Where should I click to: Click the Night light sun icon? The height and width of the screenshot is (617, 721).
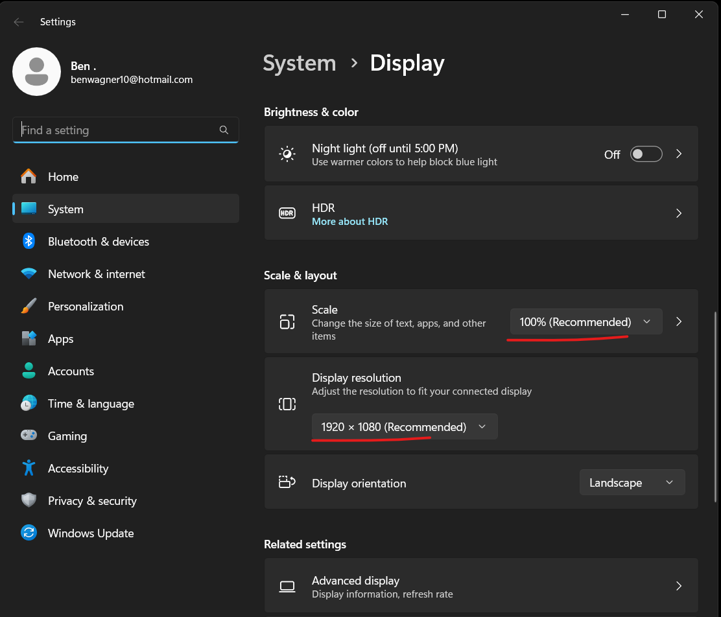(287, 154)
